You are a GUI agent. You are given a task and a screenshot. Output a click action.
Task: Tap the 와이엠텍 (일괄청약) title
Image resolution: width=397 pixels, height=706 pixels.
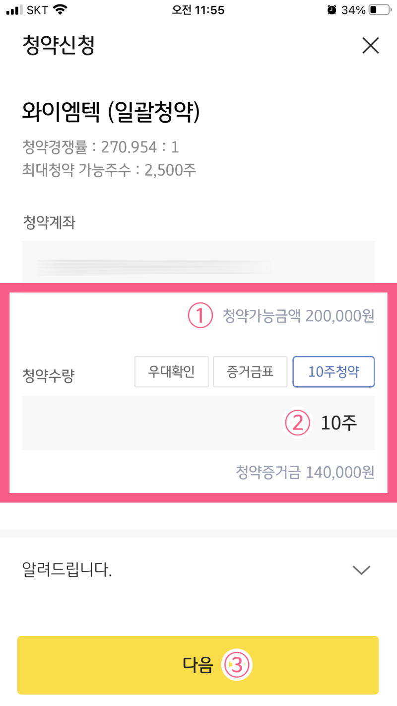[x=111, y=113]
